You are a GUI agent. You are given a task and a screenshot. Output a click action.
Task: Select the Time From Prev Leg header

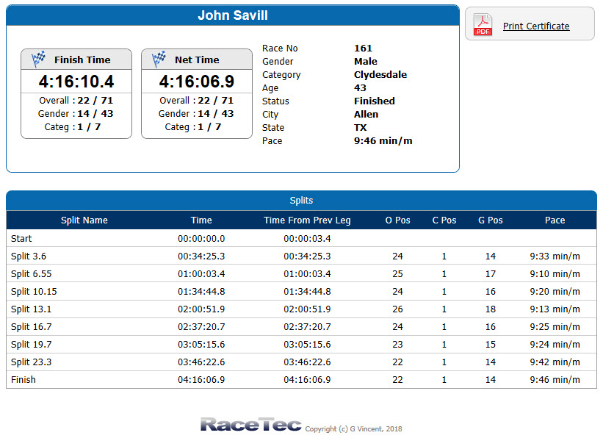click(307, 220)
